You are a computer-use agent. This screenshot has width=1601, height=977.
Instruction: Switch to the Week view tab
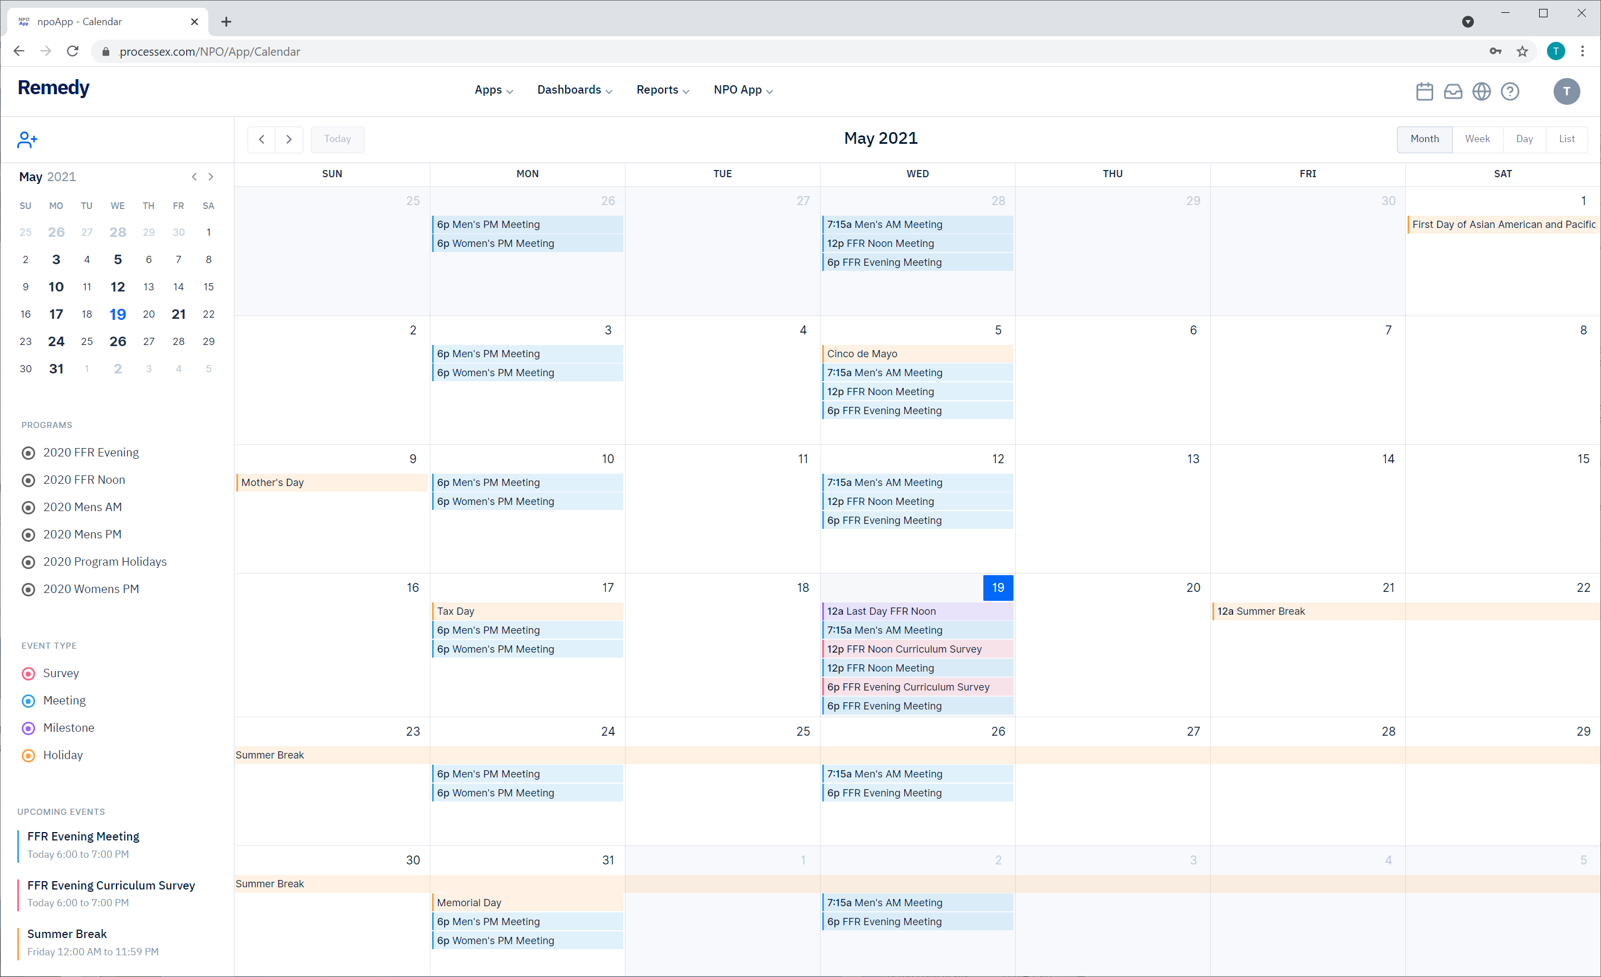click(1477, 139)
